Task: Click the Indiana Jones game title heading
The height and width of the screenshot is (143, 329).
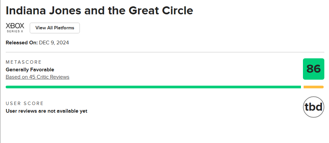Action: click(x=99, y=11)
